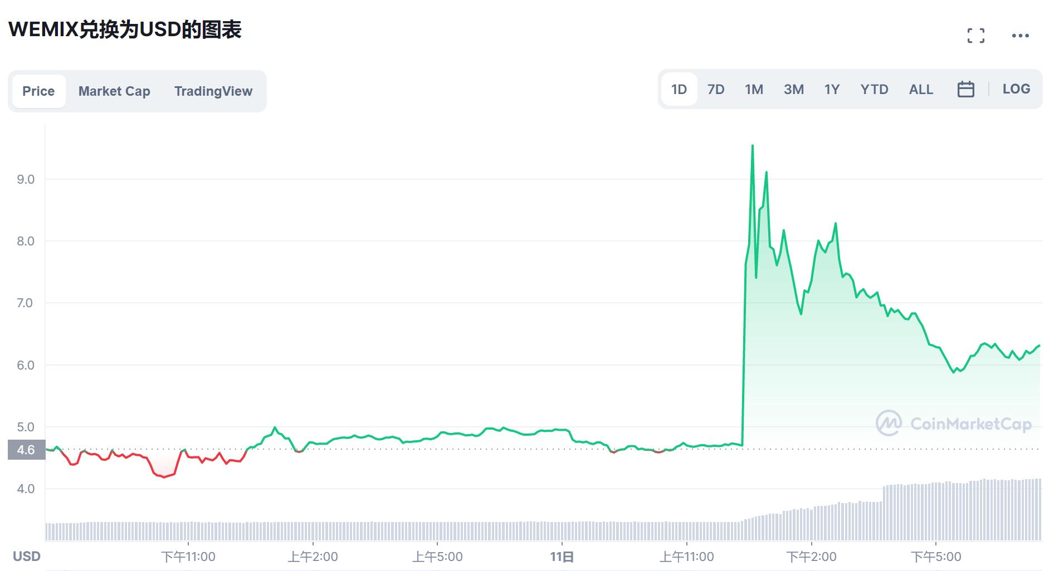Click the highest price peak on chart

click(753, 146)
